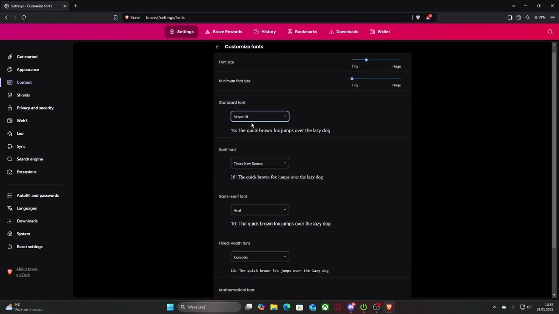Reload the page
Screen dimensions: 559x314
tap(24, 17)
